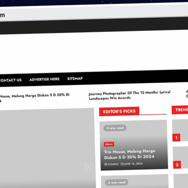The width and height of the screenshot is (188, 188).
Task: Go to the Sitemap page
Action: [75, 79]
